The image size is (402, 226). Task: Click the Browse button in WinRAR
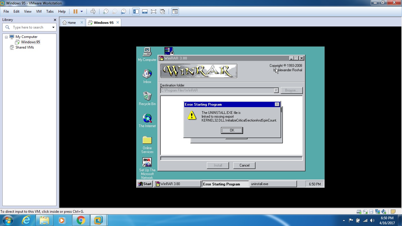tap(291, 90)
